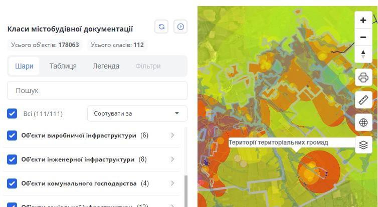Print the map with printer icon

coord(363,77)
